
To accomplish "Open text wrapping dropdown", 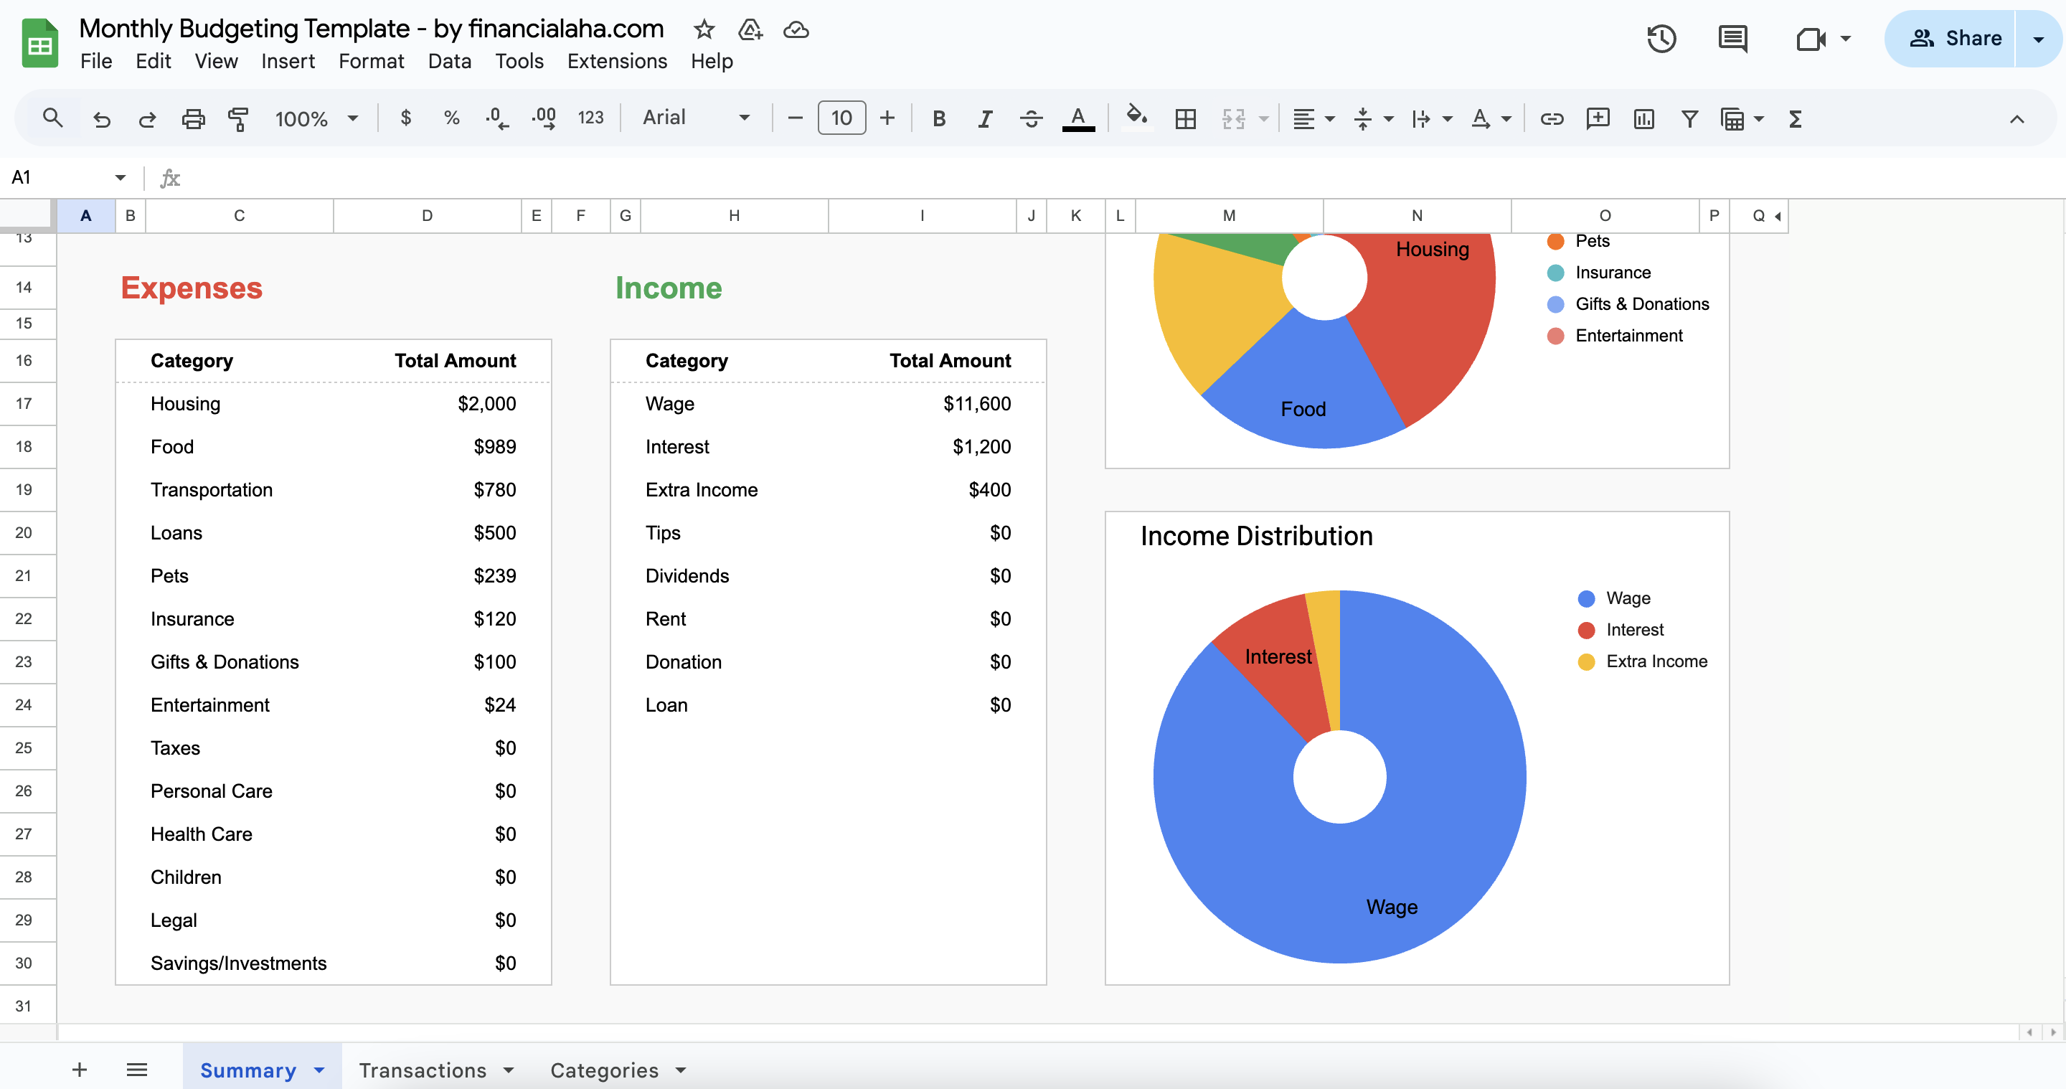I will point(1432,118).
